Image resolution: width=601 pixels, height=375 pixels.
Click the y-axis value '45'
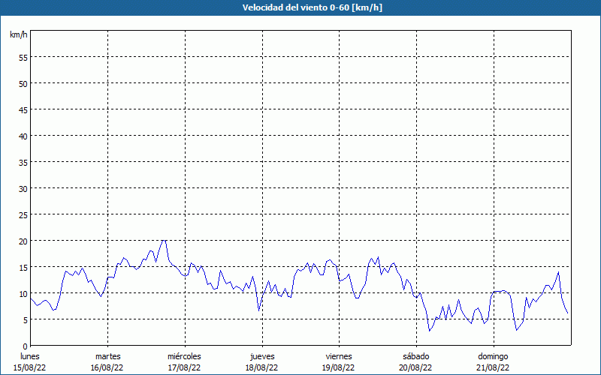23,109
